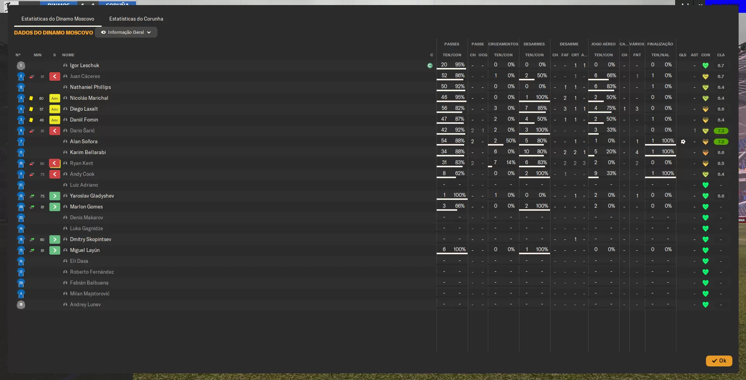Click Ryan Kent's 14% crossing value
746x380 pixels.
pyautogui.click(x=511, y=163)
